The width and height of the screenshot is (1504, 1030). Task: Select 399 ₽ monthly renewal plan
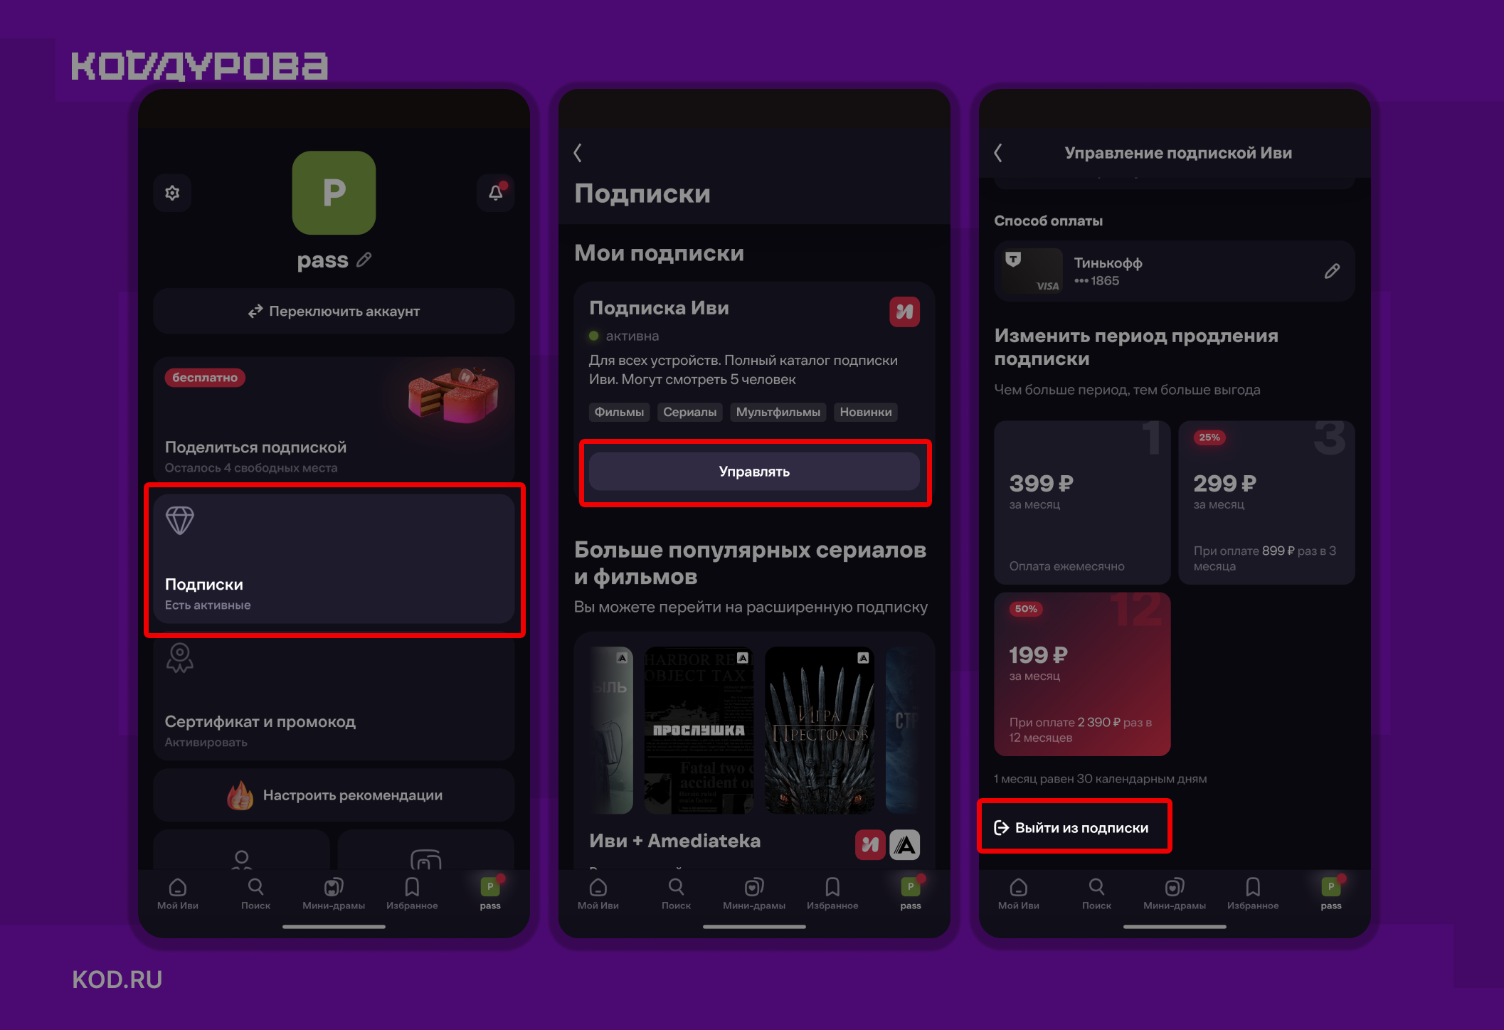(1082, 502)
